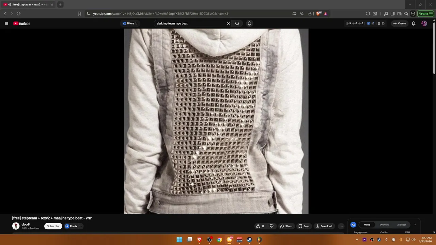Open the Brave Update menu button
Screen dimensions: 436x245
[x=425, y=14]
